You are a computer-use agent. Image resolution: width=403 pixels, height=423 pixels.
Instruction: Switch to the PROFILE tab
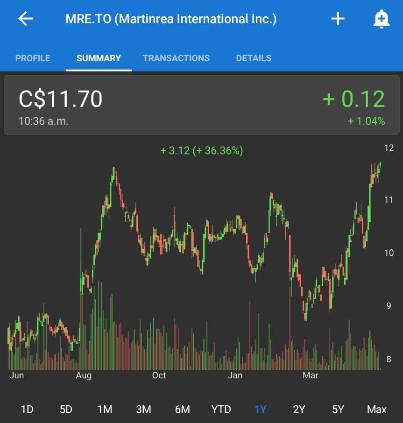(x=33, y=58)
